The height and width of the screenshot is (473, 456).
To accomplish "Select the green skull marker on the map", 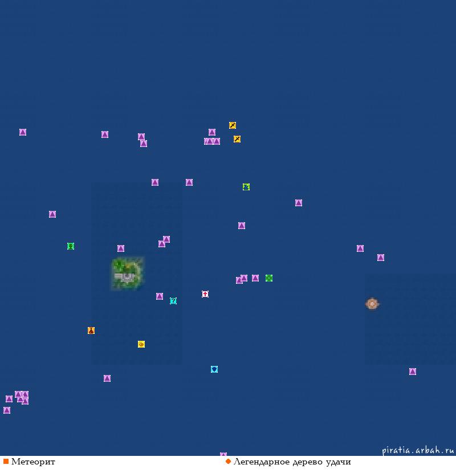I will (71, 246).
